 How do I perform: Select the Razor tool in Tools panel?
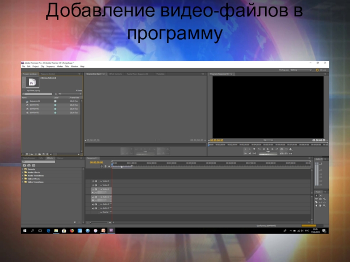[317, 202]
